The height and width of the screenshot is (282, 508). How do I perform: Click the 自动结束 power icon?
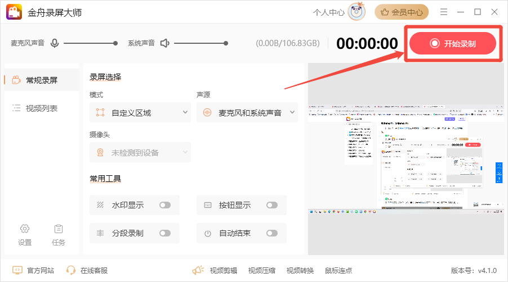[x=208, y=233]
